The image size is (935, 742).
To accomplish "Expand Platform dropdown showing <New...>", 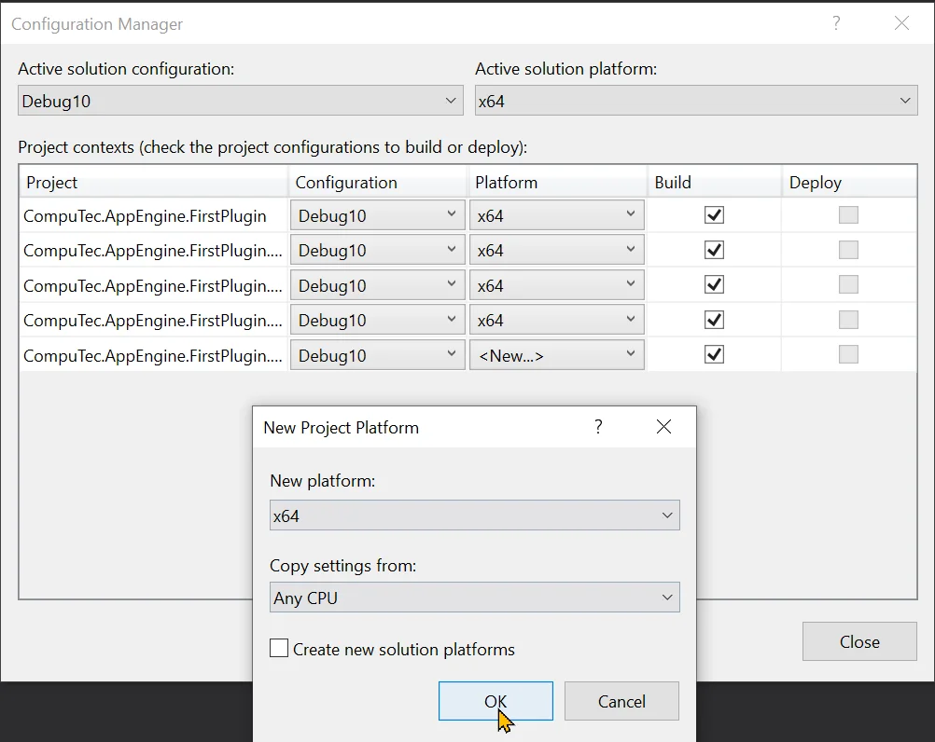I will (557, 355).
